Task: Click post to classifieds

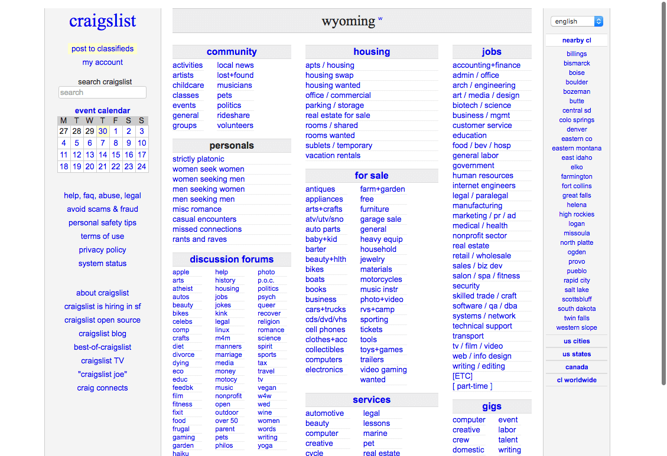Action: (102, 48)
